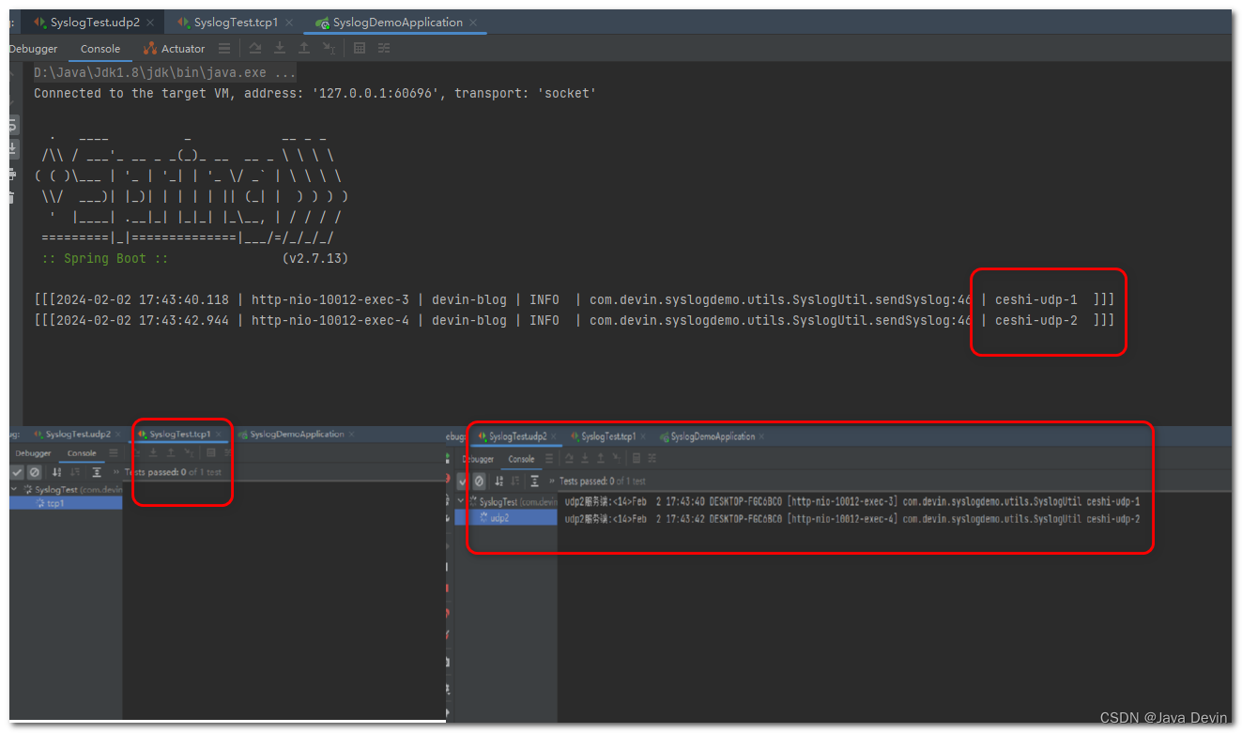Screen dimensions: 1242x733
Task: Toggle sort by duration in udp2 test runner
Action: (x=514, y=481)
